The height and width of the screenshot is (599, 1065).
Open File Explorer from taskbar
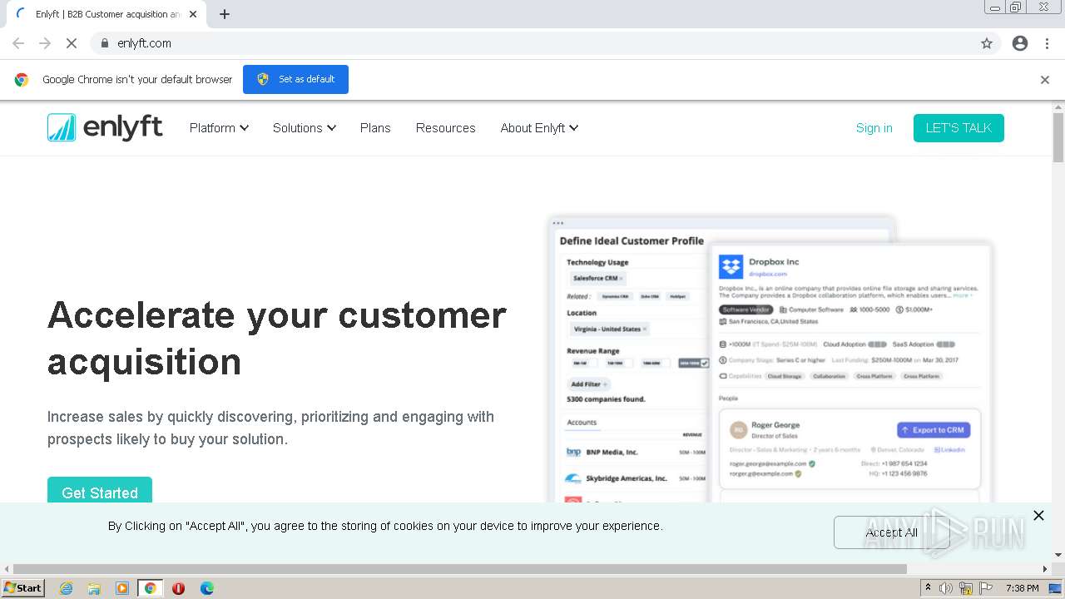click(x=94, y=588)
